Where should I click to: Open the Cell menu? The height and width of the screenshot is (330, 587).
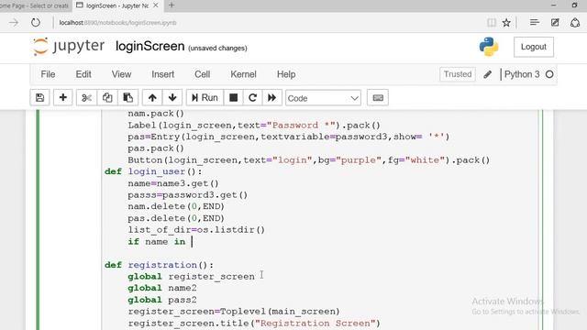202,74
